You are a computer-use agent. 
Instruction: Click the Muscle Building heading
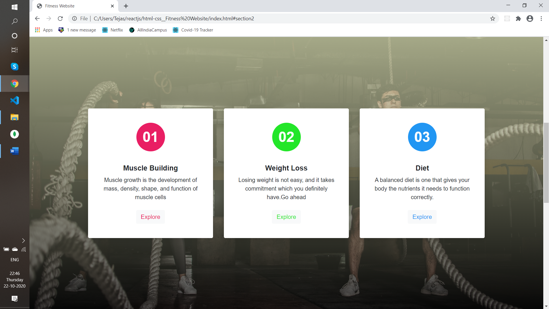point(150,168)
